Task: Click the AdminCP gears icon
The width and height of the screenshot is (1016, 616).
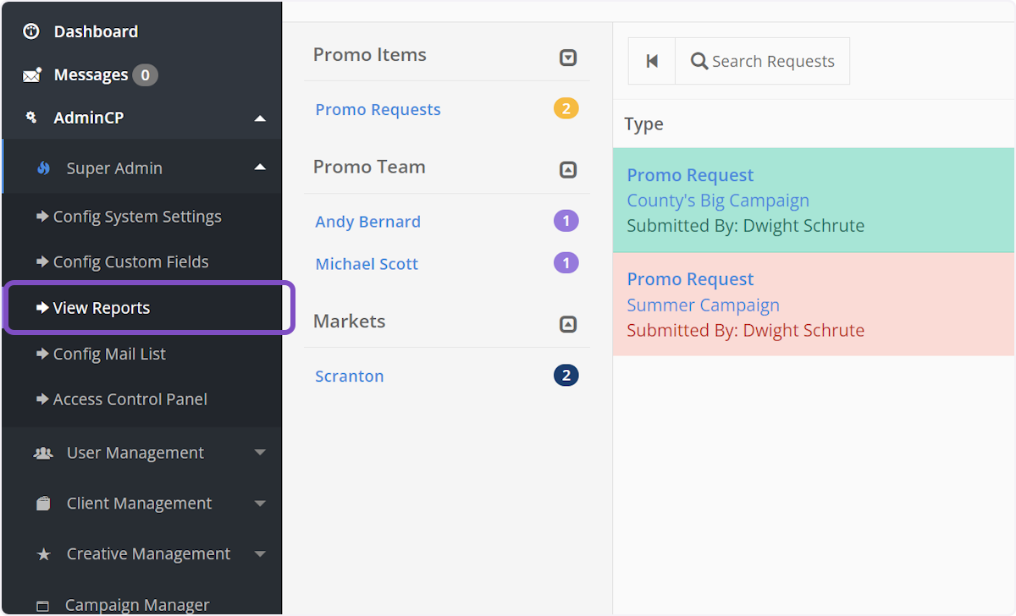Action: click(x=32, y=118)
